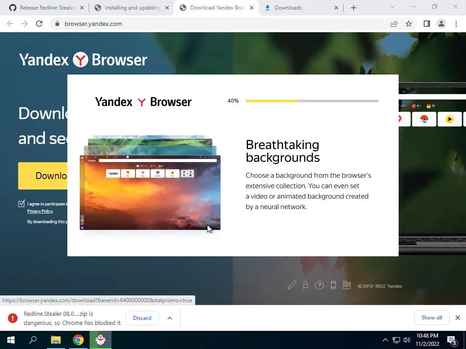Viewport: 466px width, 349px height.
Task: Click the backgrounds preview image
Action: pos(150,183)
